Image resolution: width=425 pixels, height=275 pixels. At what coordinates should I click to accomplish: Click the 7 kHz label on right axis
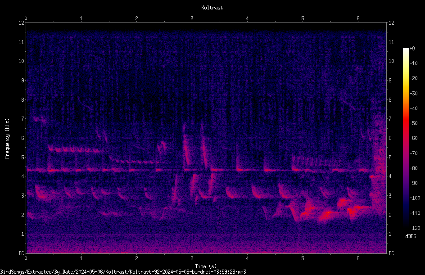pyautogui.click(x=390, y=119)
